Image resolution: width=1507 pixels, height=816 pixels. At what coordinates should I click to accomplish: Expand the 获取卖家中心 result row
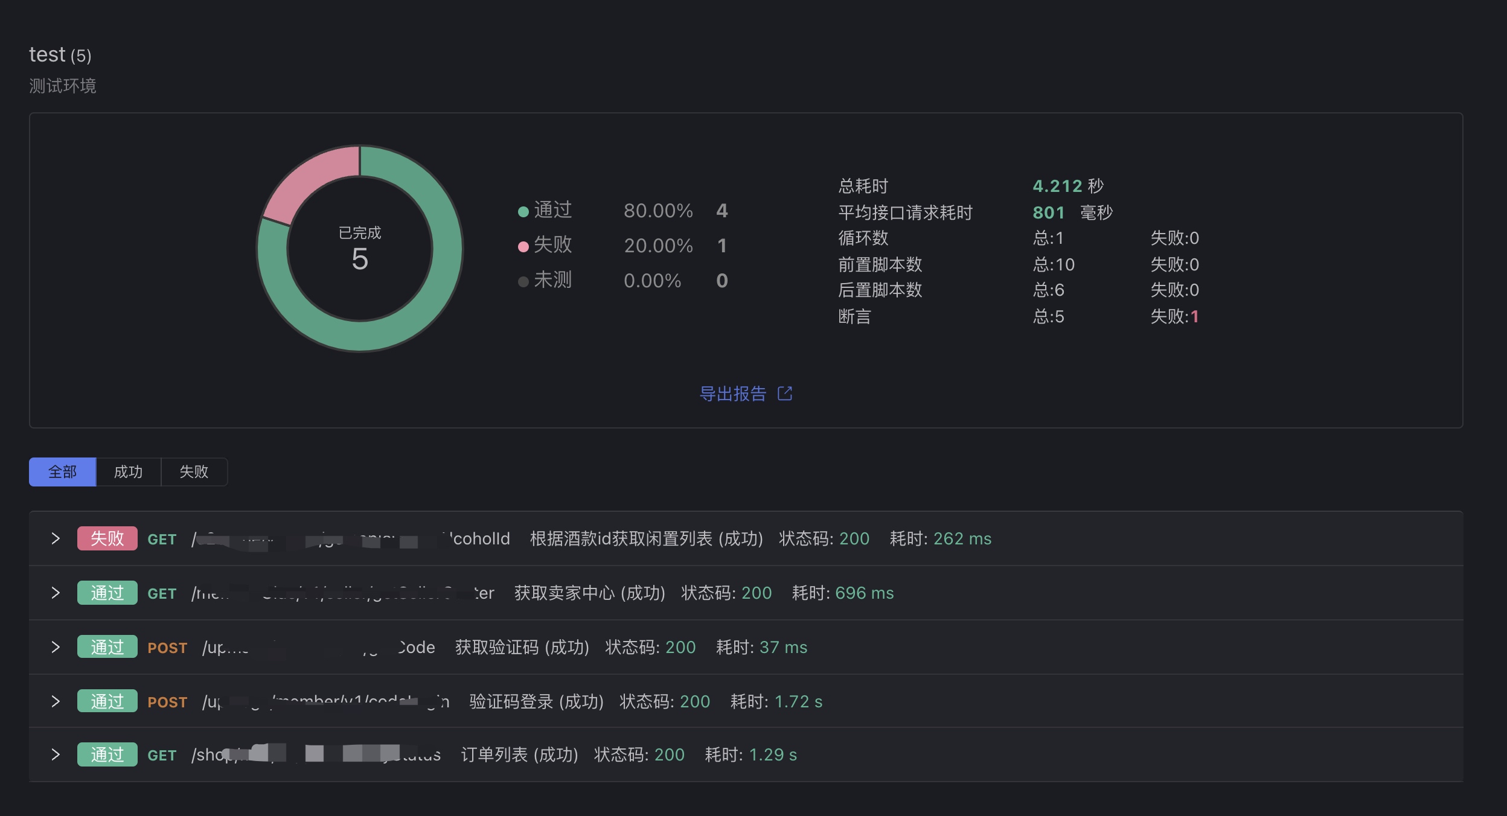coord(56,593)
